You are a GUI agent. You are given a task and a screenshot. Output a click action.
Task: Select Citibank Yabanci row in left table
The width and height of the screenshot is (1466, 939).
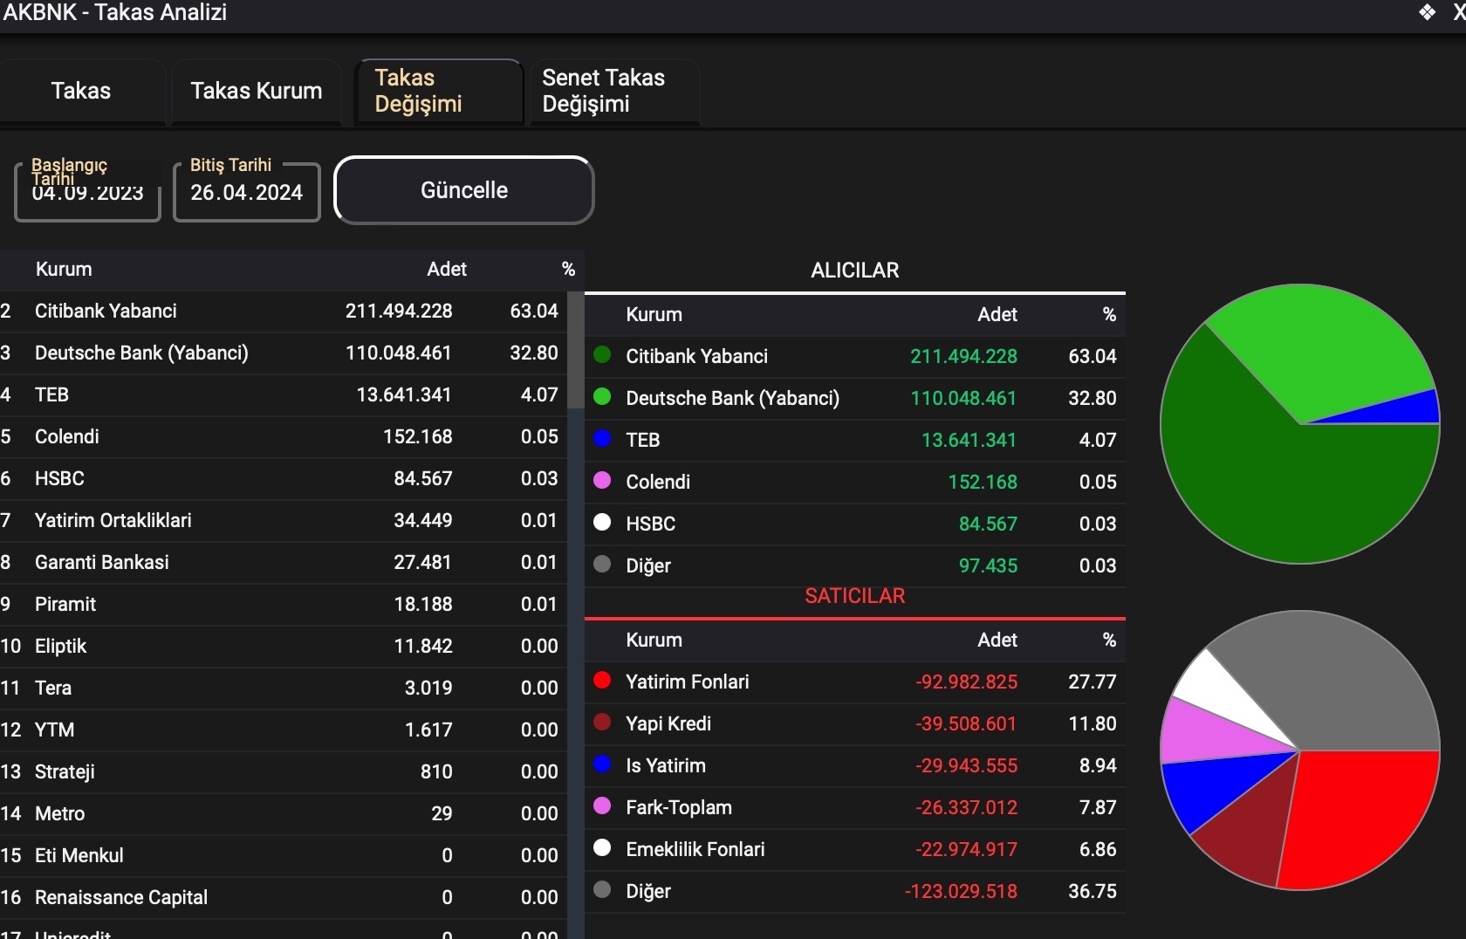tap(284, 311)
